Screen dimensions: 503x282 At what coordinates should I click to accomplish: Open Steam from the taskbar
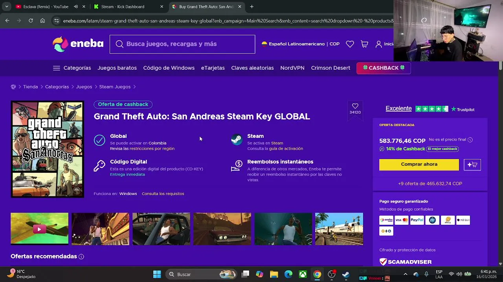click(346, 274)
